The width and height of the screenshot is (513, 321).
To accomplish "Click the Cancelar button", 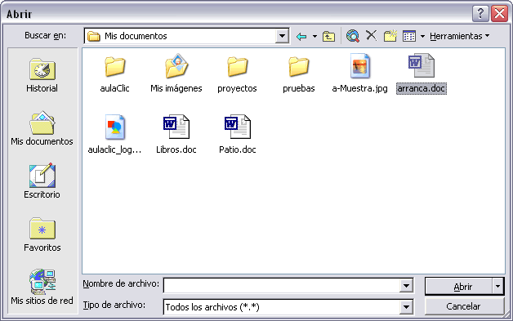I will (x=464, y=306).
